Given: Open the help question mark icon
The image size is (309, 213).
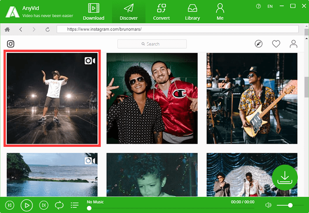Looking at the screenshot, I should click(258, 6).
